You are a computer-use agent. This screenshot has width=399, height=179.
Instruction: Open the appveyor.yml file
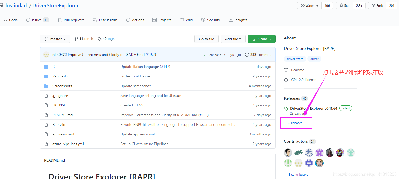(x=63, y=134)
